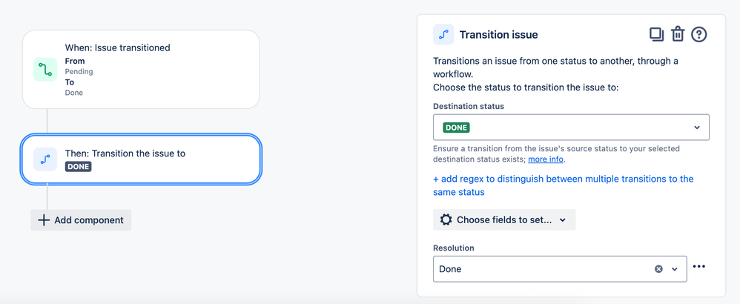The height and width of the screenshot is (304, 740).
Task: Open the Resolution more options ellipsis
Action: click(698, 267)
